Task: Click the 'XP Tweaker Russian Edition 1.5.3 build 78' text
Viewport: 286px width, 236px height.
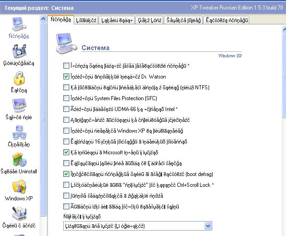Action: click(237, 8)
